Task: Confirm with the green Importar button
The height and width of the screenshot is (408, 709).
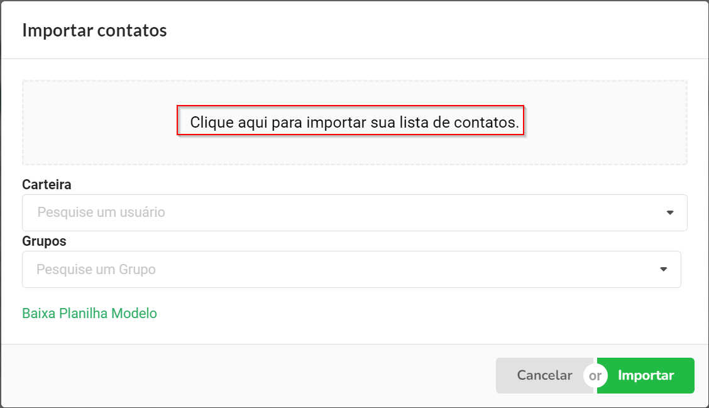Action: (x=646, y=375)
